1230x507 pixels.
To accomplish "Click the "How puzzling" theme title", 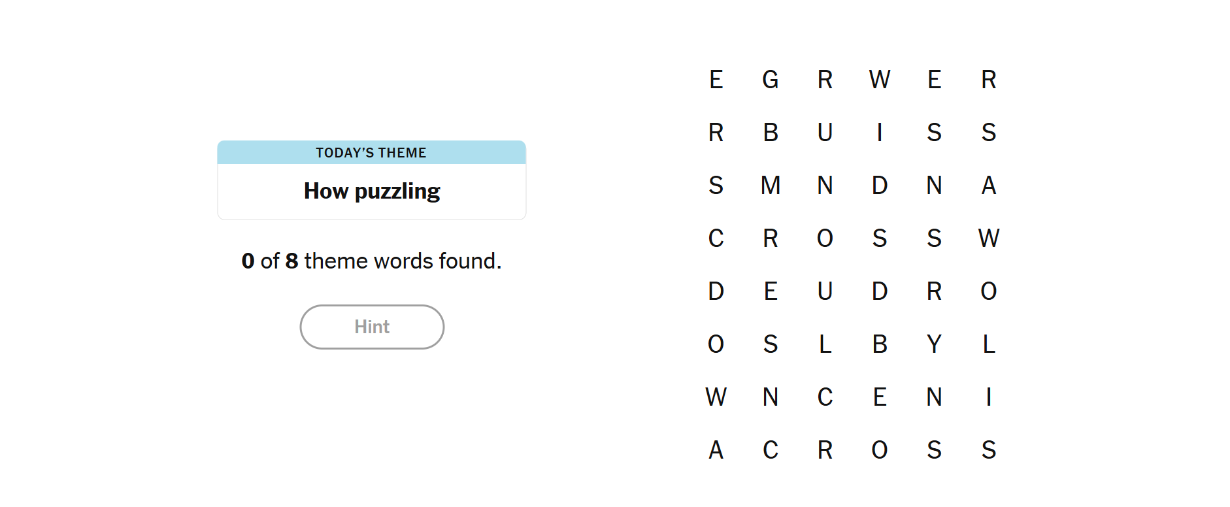I will (372, 191).
